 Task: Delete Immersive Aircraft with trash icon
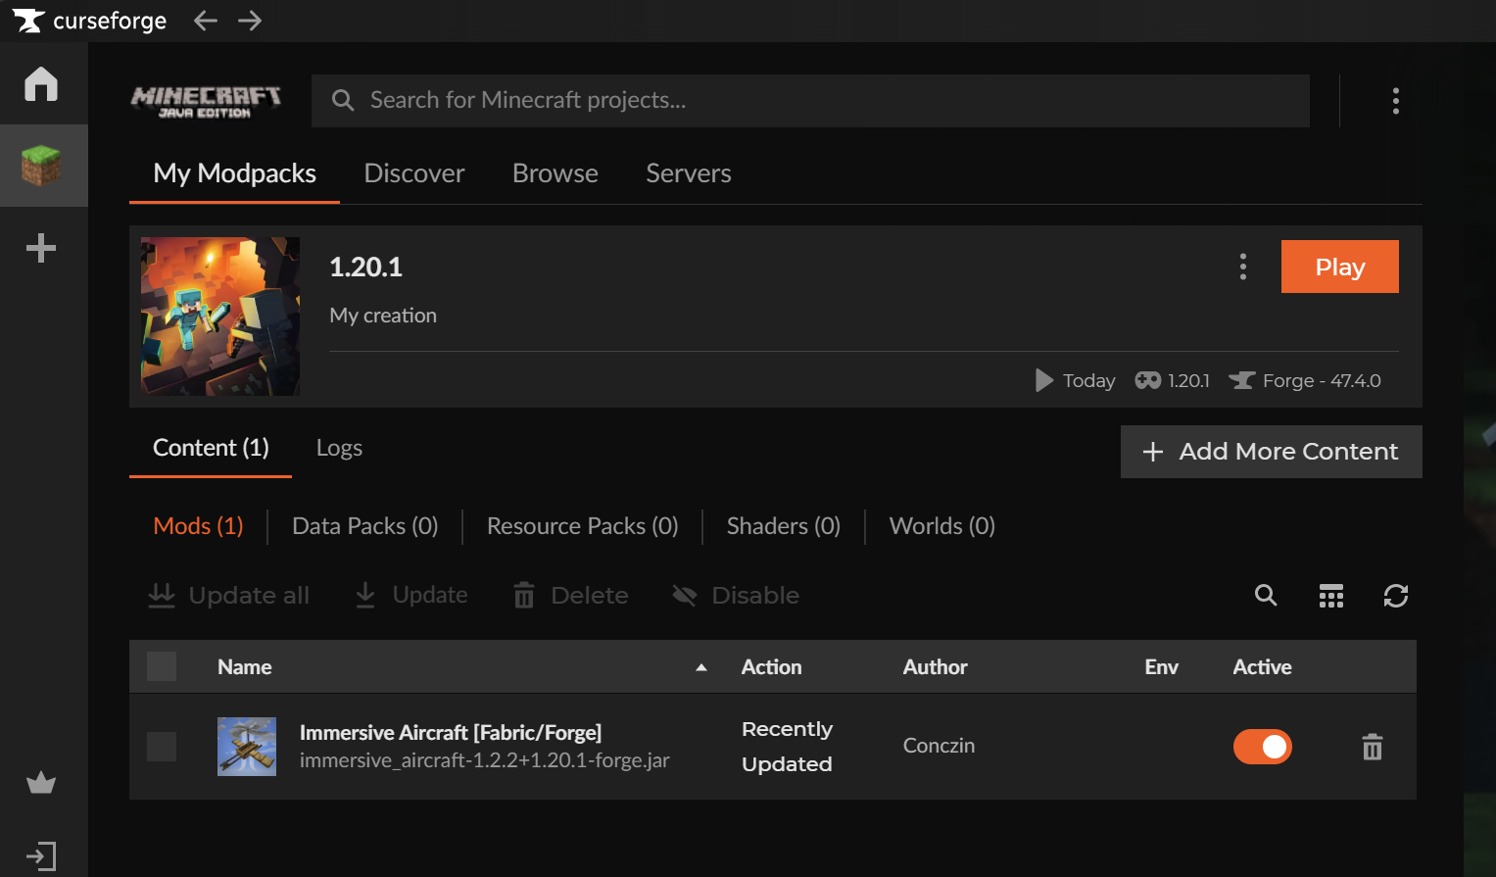coord(1373,747)
